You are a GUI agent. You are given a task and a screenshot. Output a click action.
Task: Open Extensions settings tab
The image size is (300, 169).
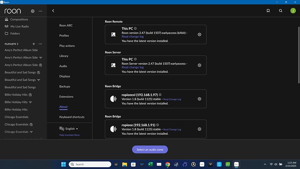coord(66,96)
